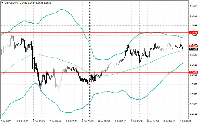Select the 1.3615 price scale value
The height and width of the screenshot is (124, 199).
click(194, 65)
